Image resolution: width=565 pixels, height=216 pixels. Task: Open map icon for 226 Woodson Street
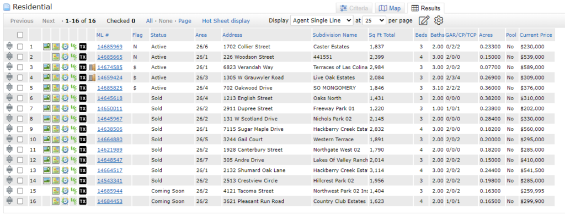click(x=56, y=57)
